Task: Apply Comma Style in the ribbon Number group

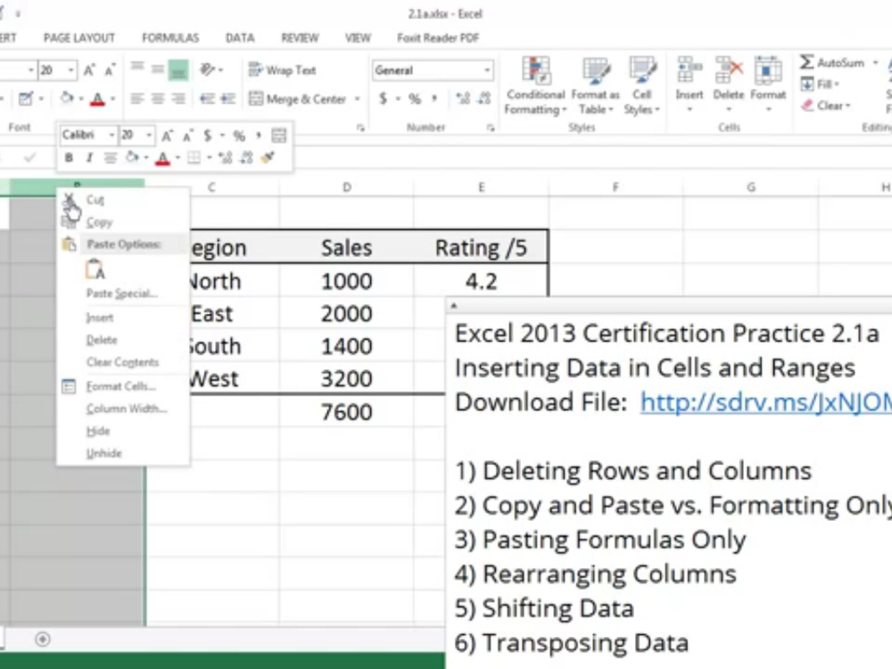Action: point(434,98)
